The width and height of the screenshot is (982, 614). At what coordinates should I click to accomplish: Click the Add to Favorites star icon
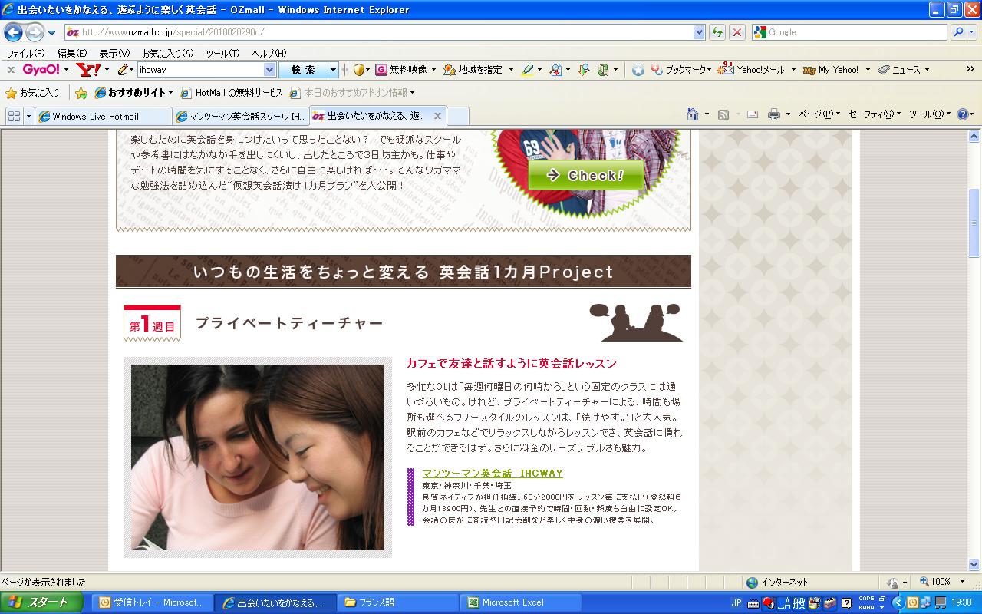(81, 93)
